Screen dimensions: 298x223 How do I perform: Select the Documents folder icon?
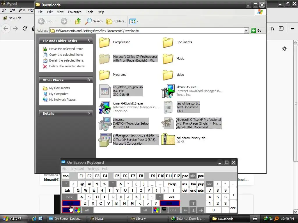click(168, 42)
